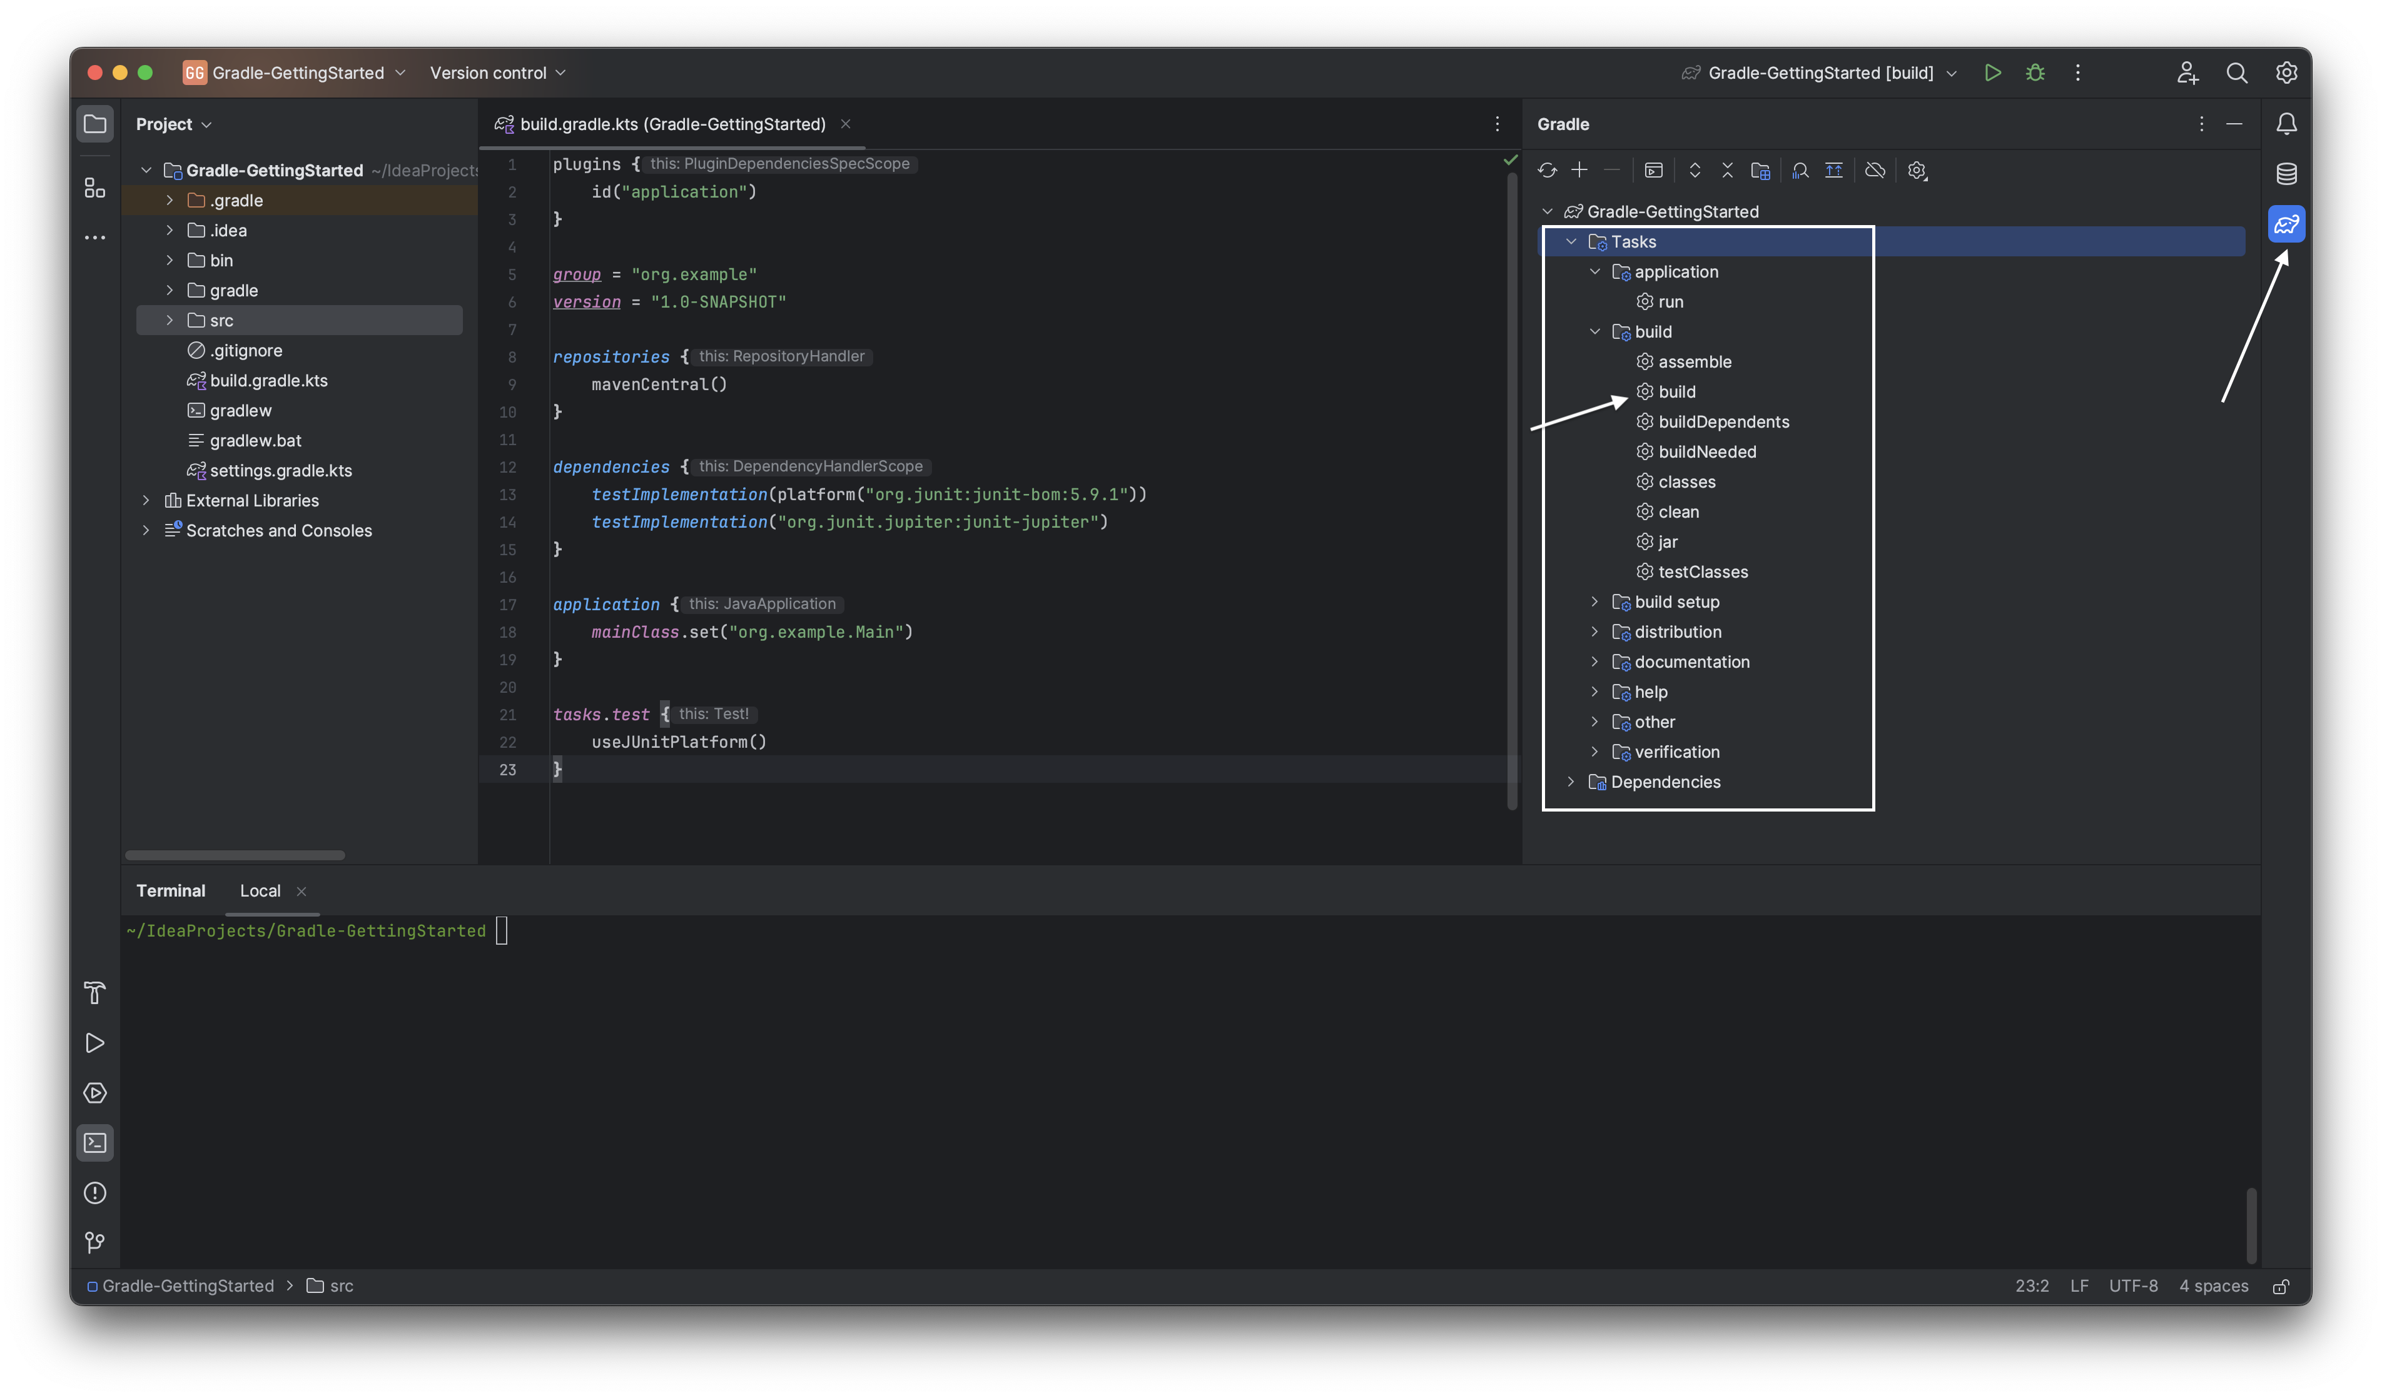The width and height of the screenshot is (2382, 1398).
Task: Open Project view mode dropdown
Action: coord(174,124)
